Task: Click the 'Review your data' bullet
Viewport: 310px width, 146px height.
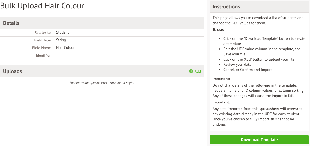Action: click(237, 64)
